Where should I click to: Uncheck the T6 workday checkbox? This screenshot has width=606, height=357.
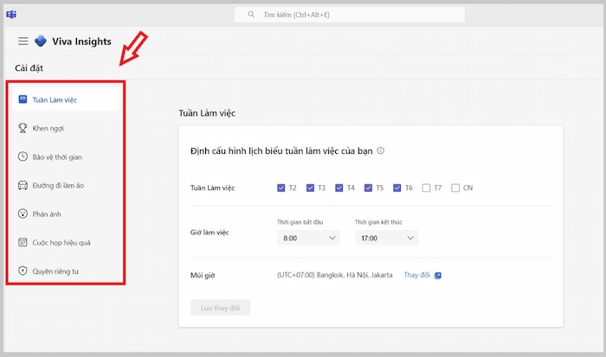(396, 188)
